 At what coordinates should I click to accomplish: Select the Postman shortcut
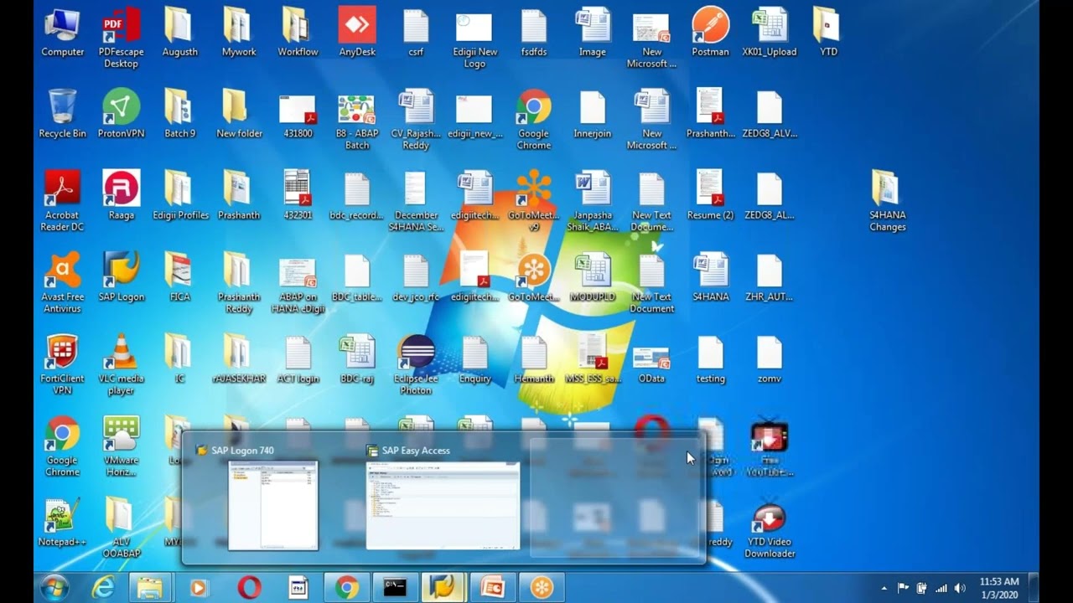pyautogui.click(x=710, y=33)
